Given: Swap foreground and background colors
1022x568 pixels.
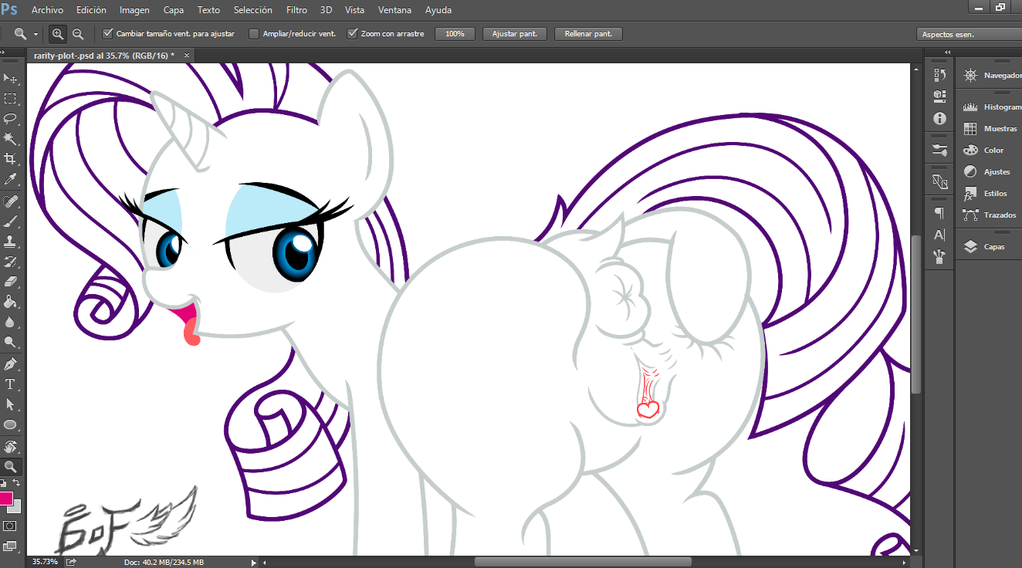Looking at the screenshot, I should [16, 483].
